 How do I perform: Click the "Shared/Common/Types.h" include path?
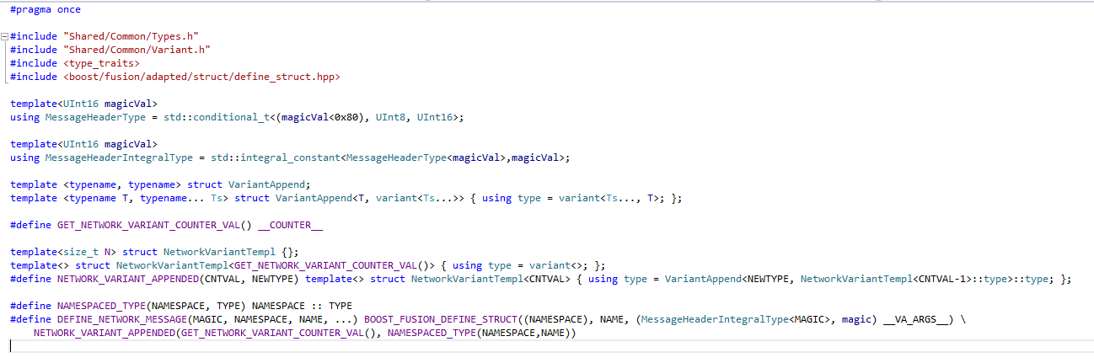pyautogui.click(x=129, y=37)
